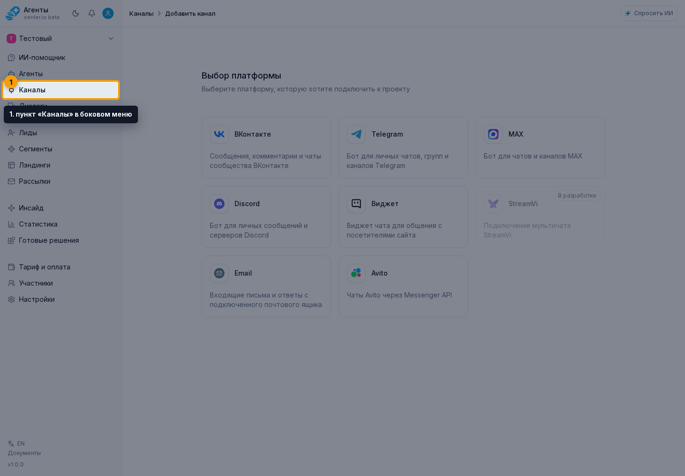Open Документы link
The image size is (685, 476).
24,453
